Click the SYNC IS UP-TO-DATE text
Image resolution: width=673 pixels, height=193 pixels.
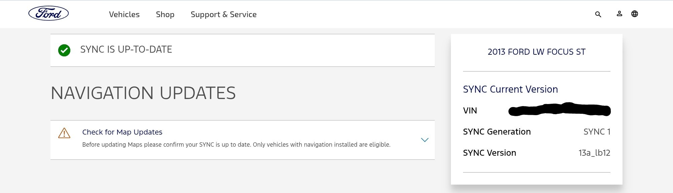click(x=126, y=50)
